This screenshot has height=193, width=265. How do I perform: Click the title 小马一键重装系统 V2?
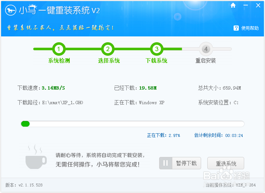pyautogui.click(x=59, y=10)
